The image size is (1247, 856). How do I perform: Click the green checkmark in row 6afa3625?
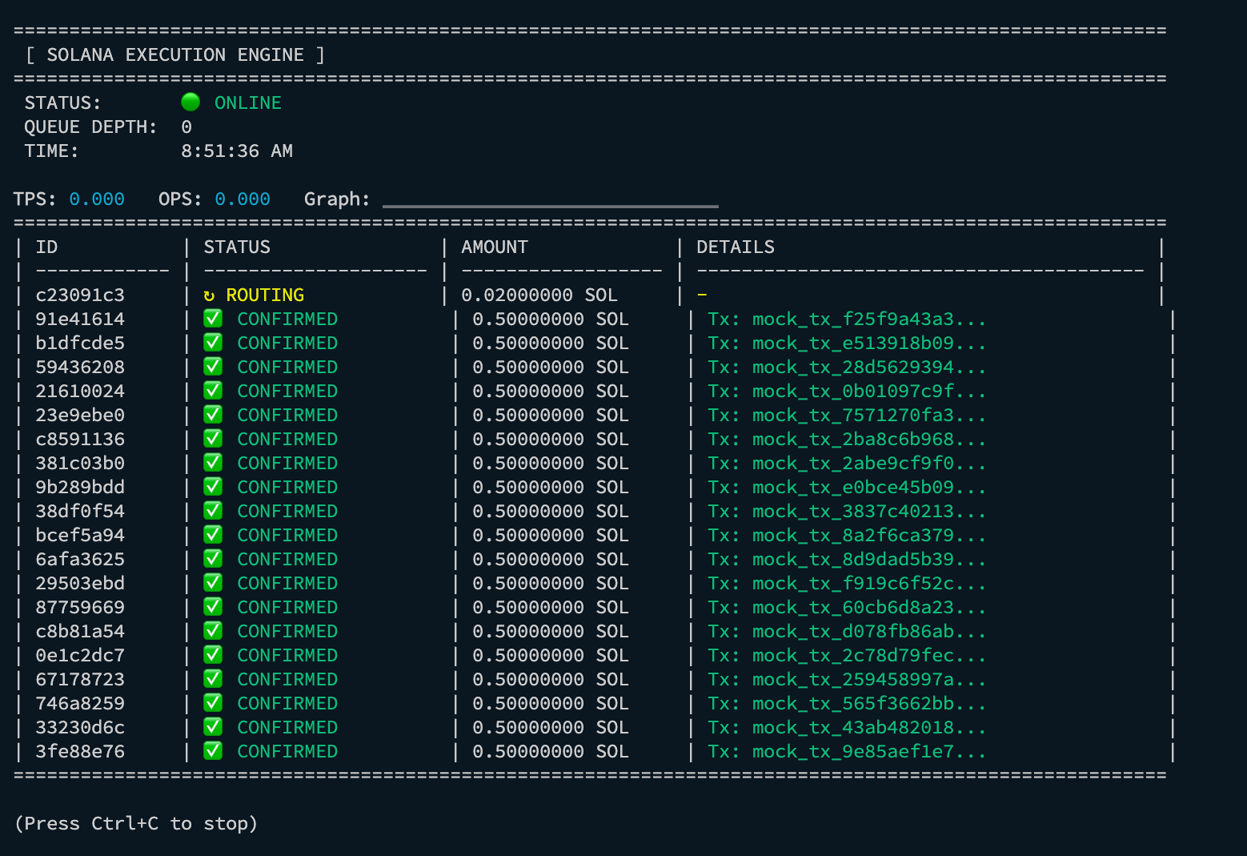(213, 558)
